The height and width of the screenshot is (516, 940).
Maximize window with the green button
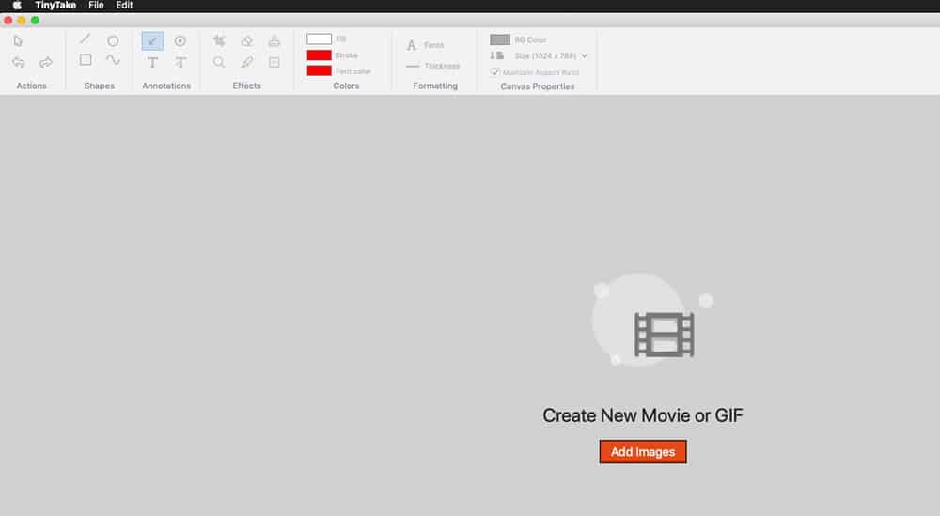tap(36, 21)
